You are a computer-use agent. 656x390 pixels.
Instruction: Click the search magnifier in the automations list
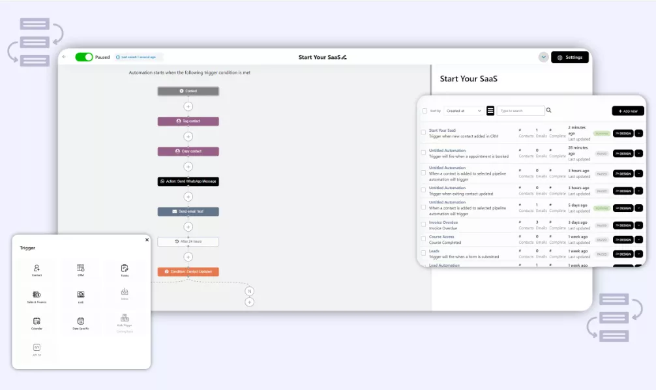click(x=548, y=111)
